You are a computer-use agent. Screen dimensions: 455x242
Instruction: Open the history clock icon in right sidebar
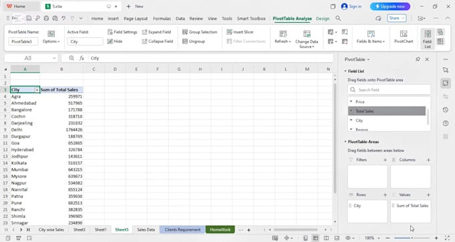click(446, 110)
